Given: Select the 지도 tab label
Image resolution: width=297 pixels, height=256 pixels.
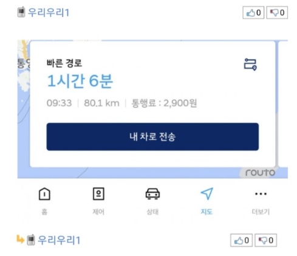Looking at the screenshot, I should point(207,212).
